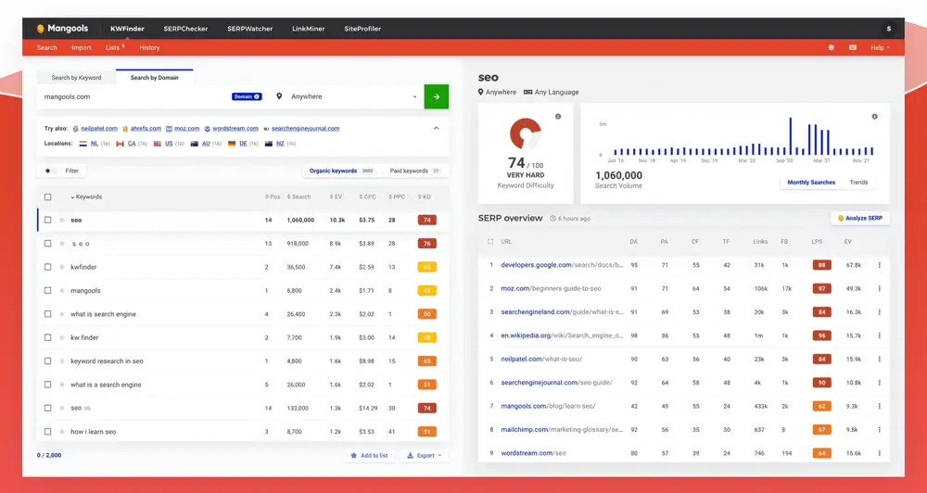Click the expand icon in the SERP table header

[x=490, y=242]
